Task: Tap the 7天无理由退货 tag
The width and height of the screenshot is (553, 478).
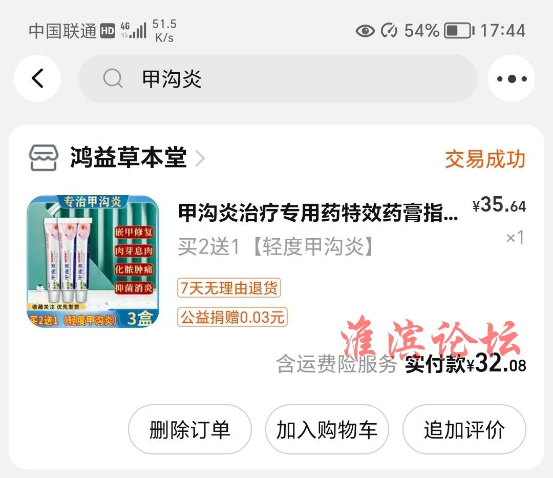Action: 229,288
